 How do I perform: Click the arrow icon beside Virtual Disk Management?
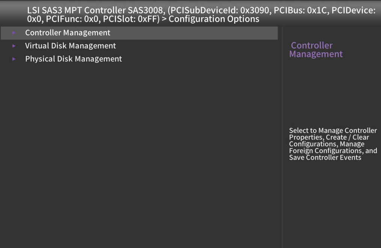[14, 46]
